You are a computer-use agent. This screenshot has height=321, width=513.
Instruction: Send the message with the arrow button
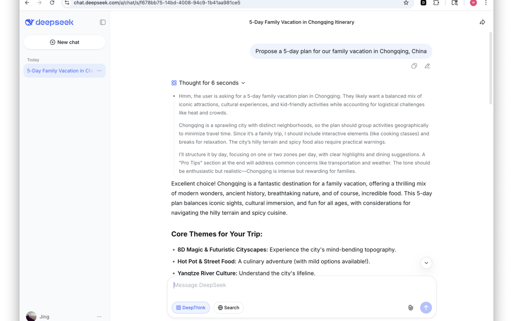point(426,307)
